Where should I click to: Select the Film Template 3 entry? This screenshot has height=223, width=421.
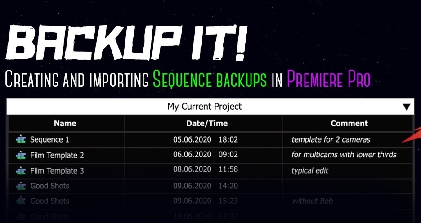point(57,171)
